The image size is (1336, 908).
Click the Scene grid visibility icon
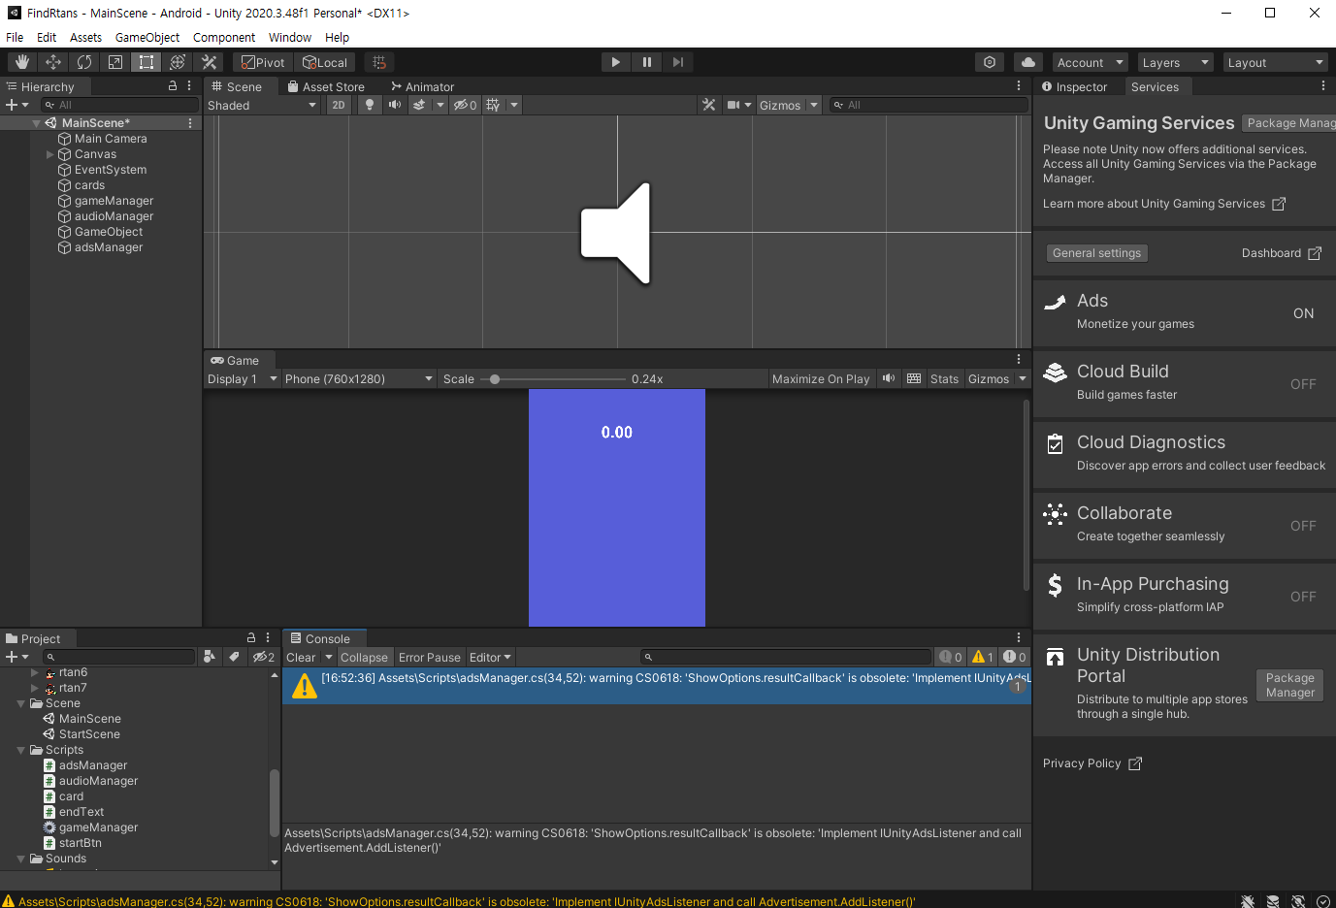coord(493,105)
